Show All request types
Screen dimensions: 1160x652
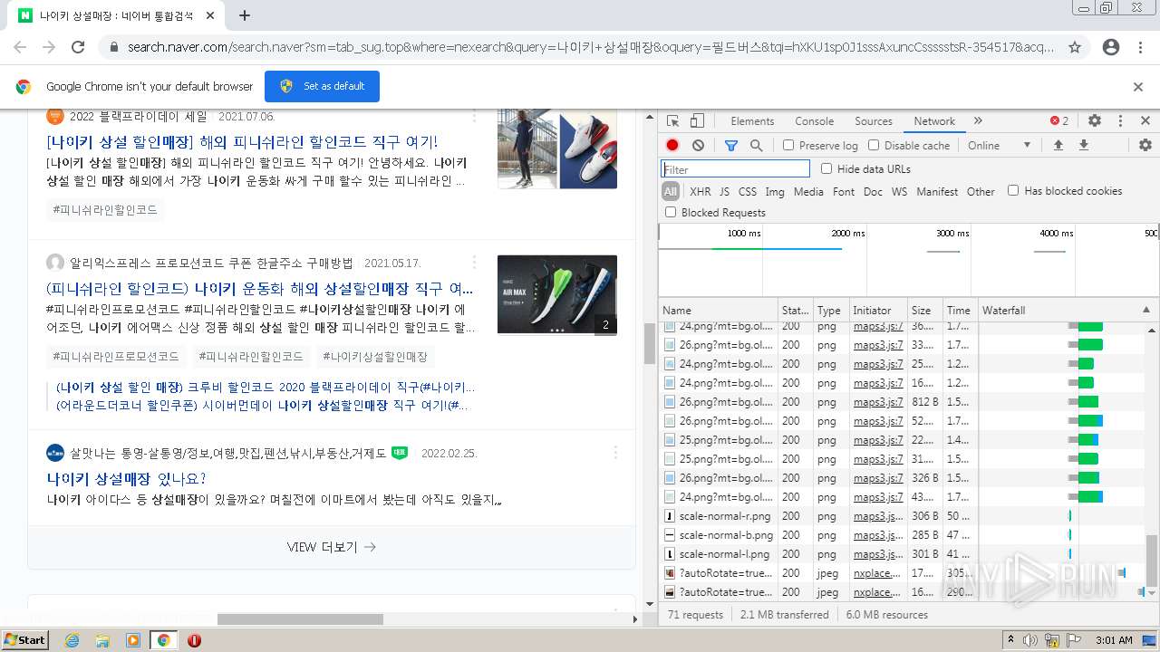671,192
